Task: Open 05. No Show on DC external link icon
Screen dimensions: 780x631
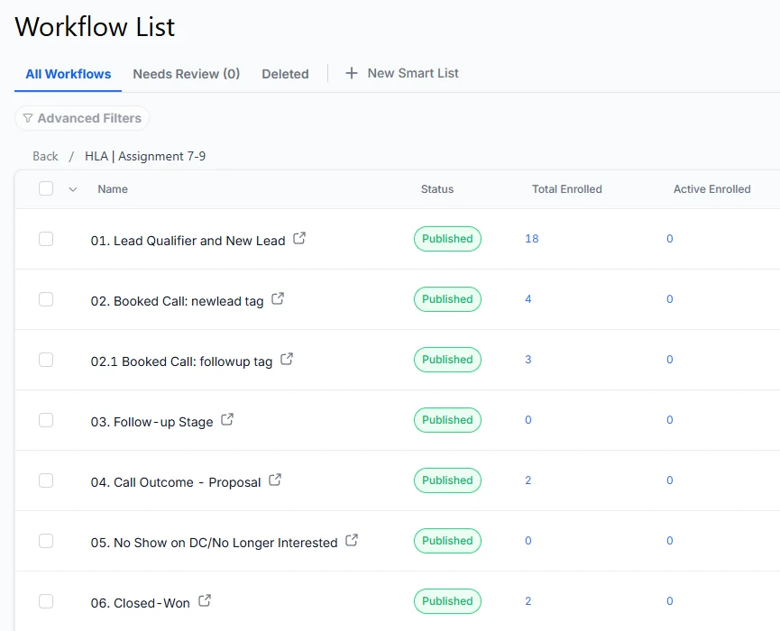Action: pos(352,540)
